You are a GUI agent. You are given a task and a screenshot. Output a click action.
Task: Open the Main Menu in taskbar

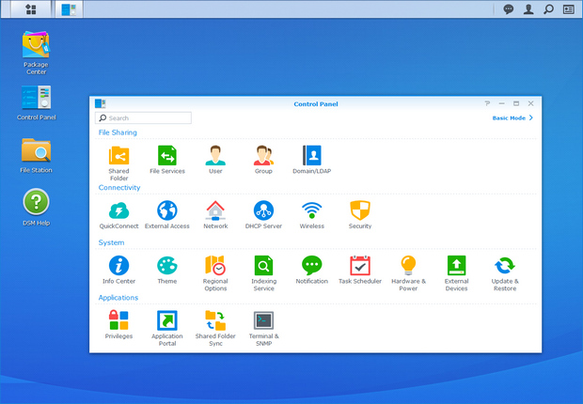tap(31, 9)
